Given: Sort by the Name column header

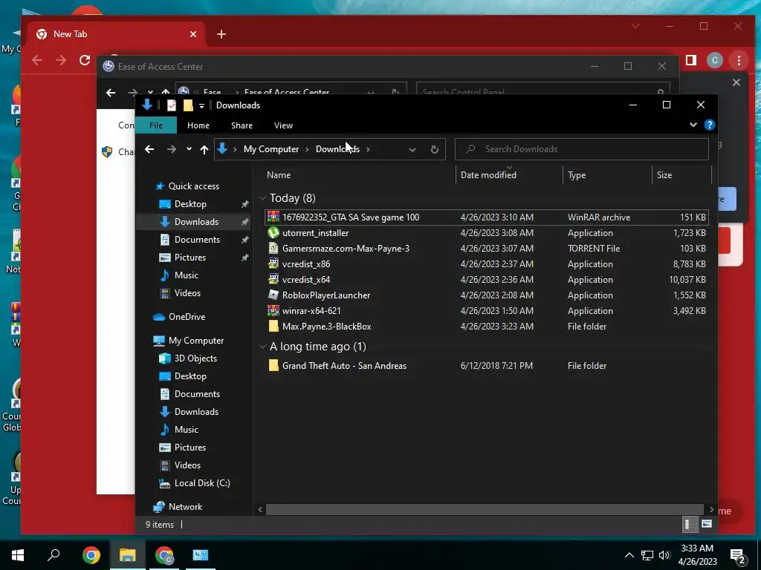Looking at the screenshot, I should click(x=279, y=175).
